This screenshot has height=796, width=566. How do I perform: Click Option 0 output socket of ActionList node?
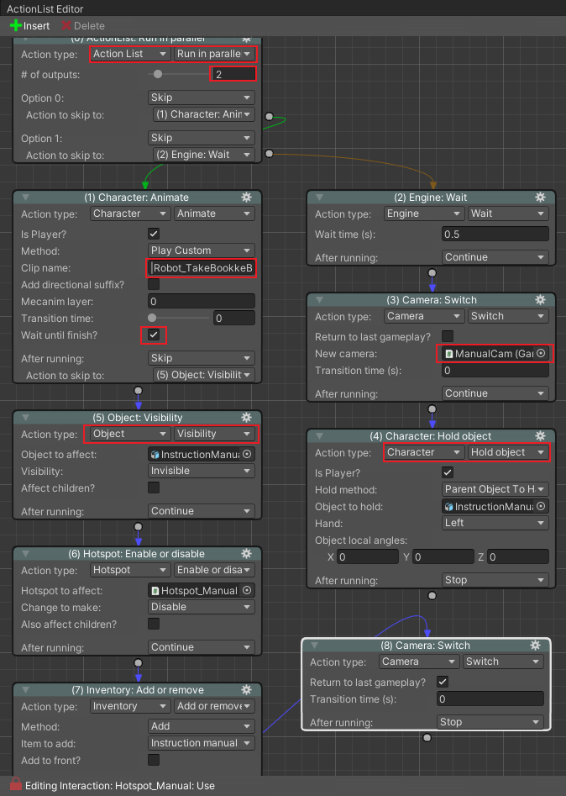tap(270, 117)
